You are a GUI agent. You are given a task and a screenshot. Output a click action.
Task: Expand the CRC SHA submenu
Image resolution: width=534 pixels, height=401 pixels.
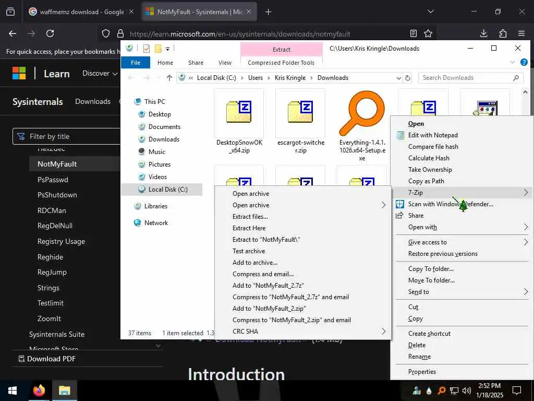(383, 332)
